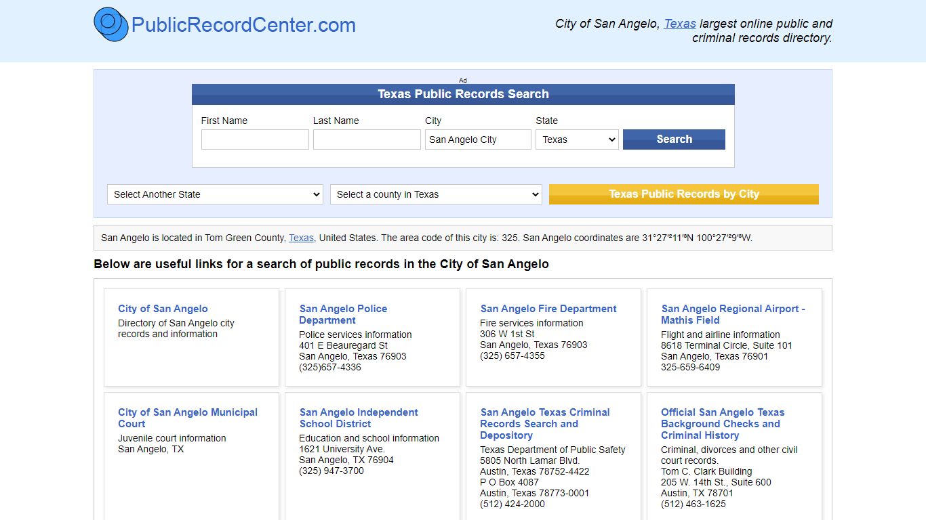Click the text 5805 North Lamar Blvd.
926x520 pixels.
(529, 460)
